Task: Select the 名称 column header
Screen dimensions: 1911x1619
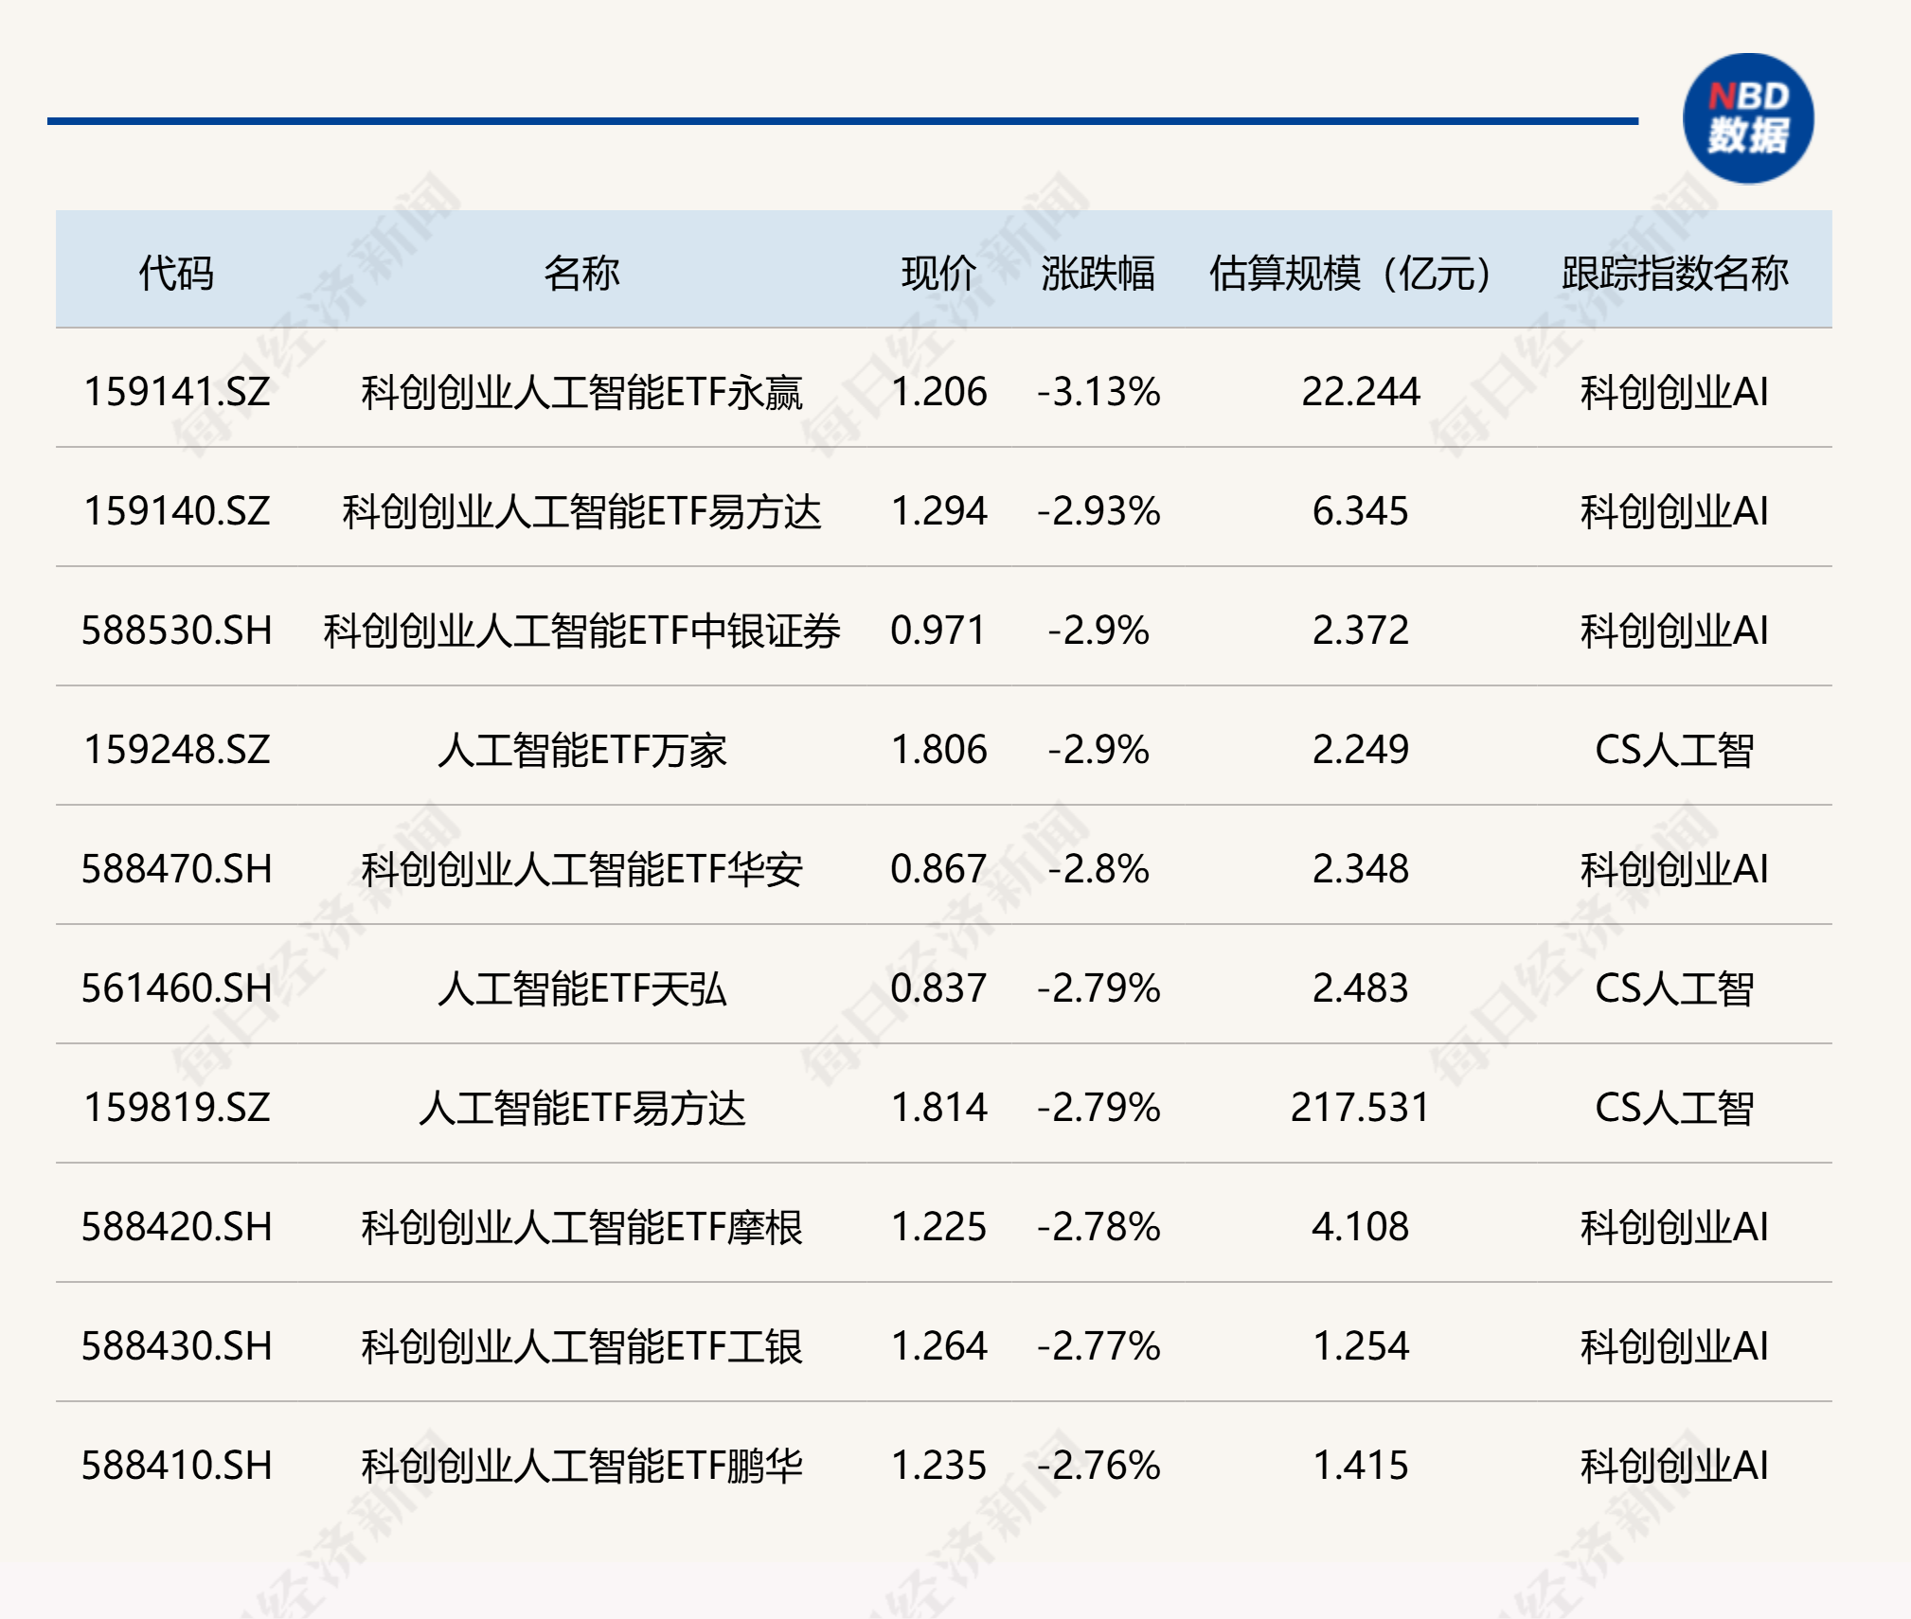Action: (581, 274)
